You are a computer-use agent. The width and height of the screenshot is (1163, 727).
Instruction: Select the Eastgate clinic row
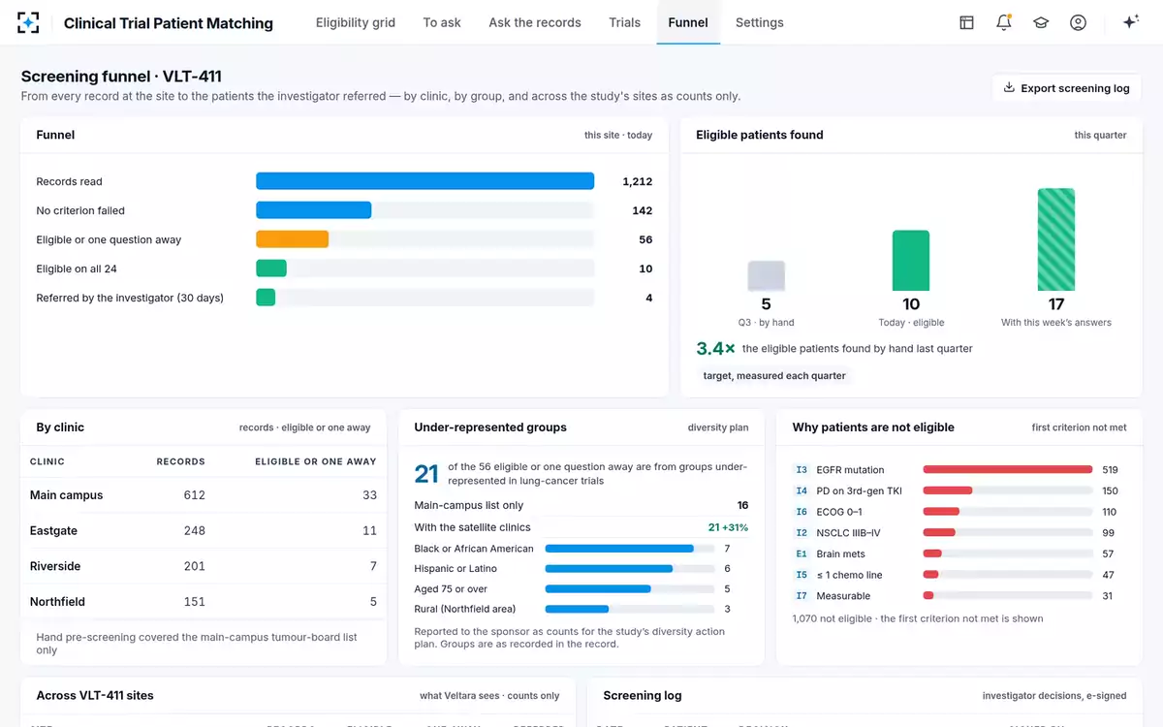pos(204,531)
